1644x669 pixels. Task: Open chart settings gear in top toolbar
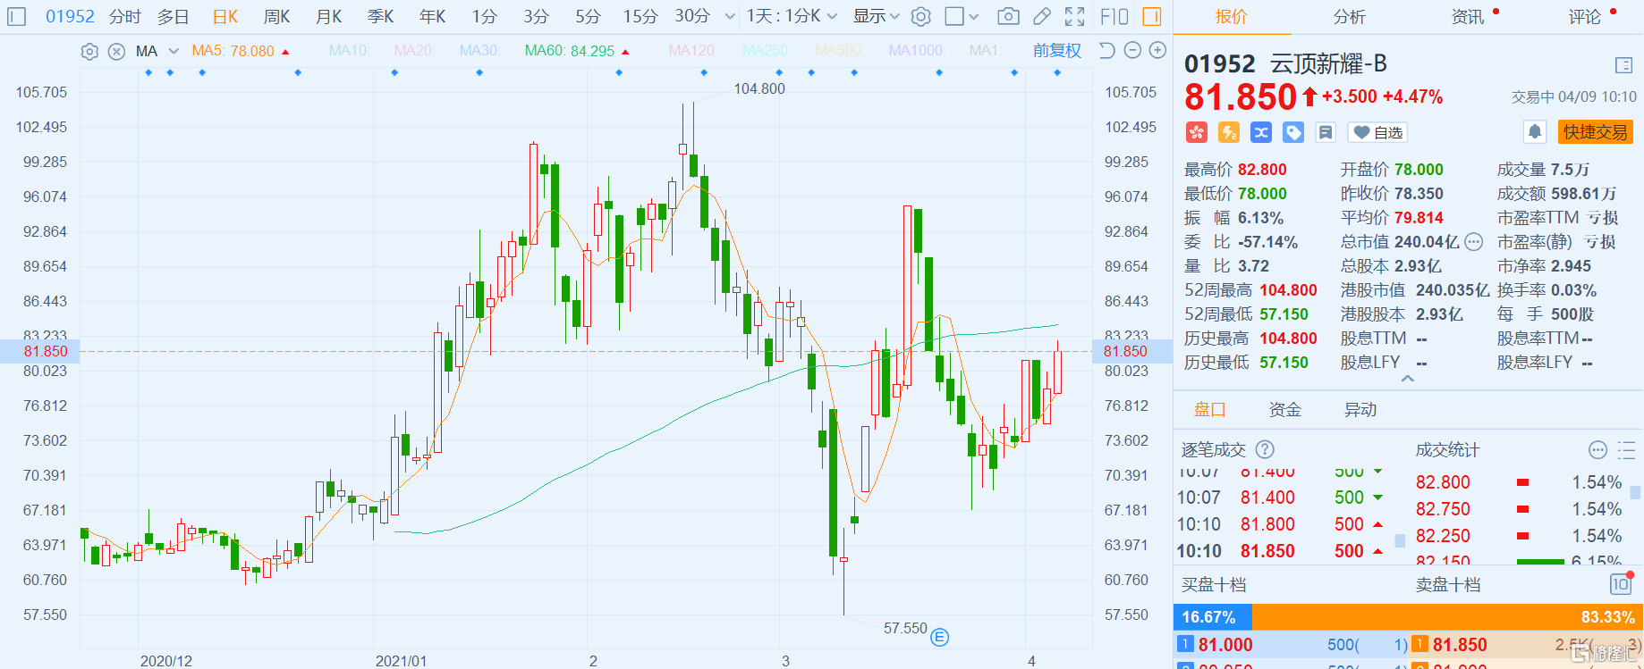(x=921, y=16)
